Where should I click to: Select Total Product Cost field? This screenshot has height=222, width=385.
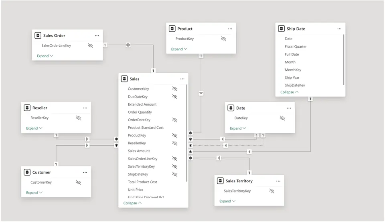coord(142,182)
